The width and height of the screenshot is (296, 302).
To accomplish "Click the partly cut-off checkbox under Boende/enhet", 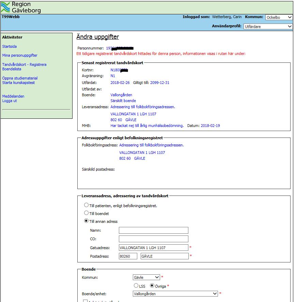I will (x=85, y=301).
